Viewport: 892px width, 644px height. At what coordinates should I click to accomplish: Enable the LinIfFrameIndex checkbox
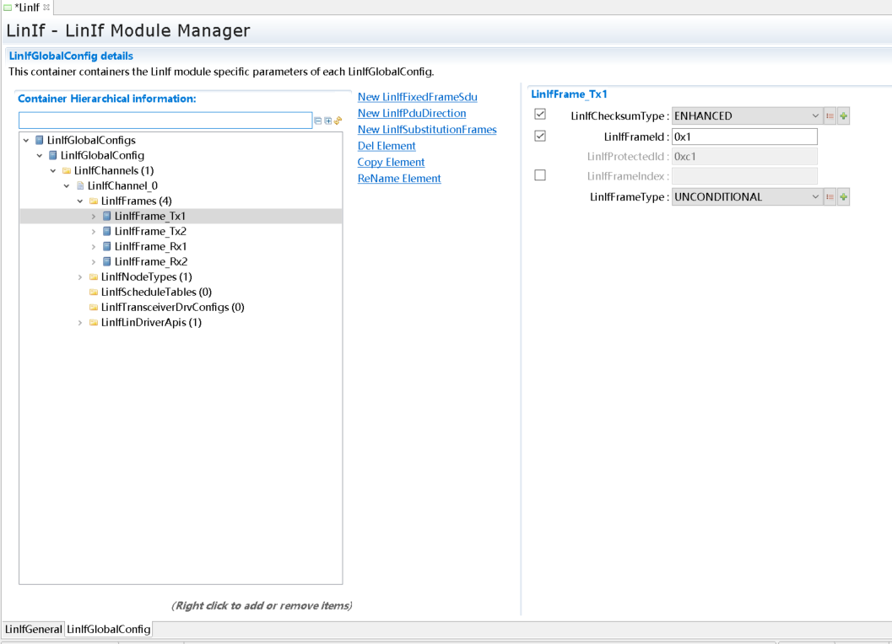tap(540, 175)
